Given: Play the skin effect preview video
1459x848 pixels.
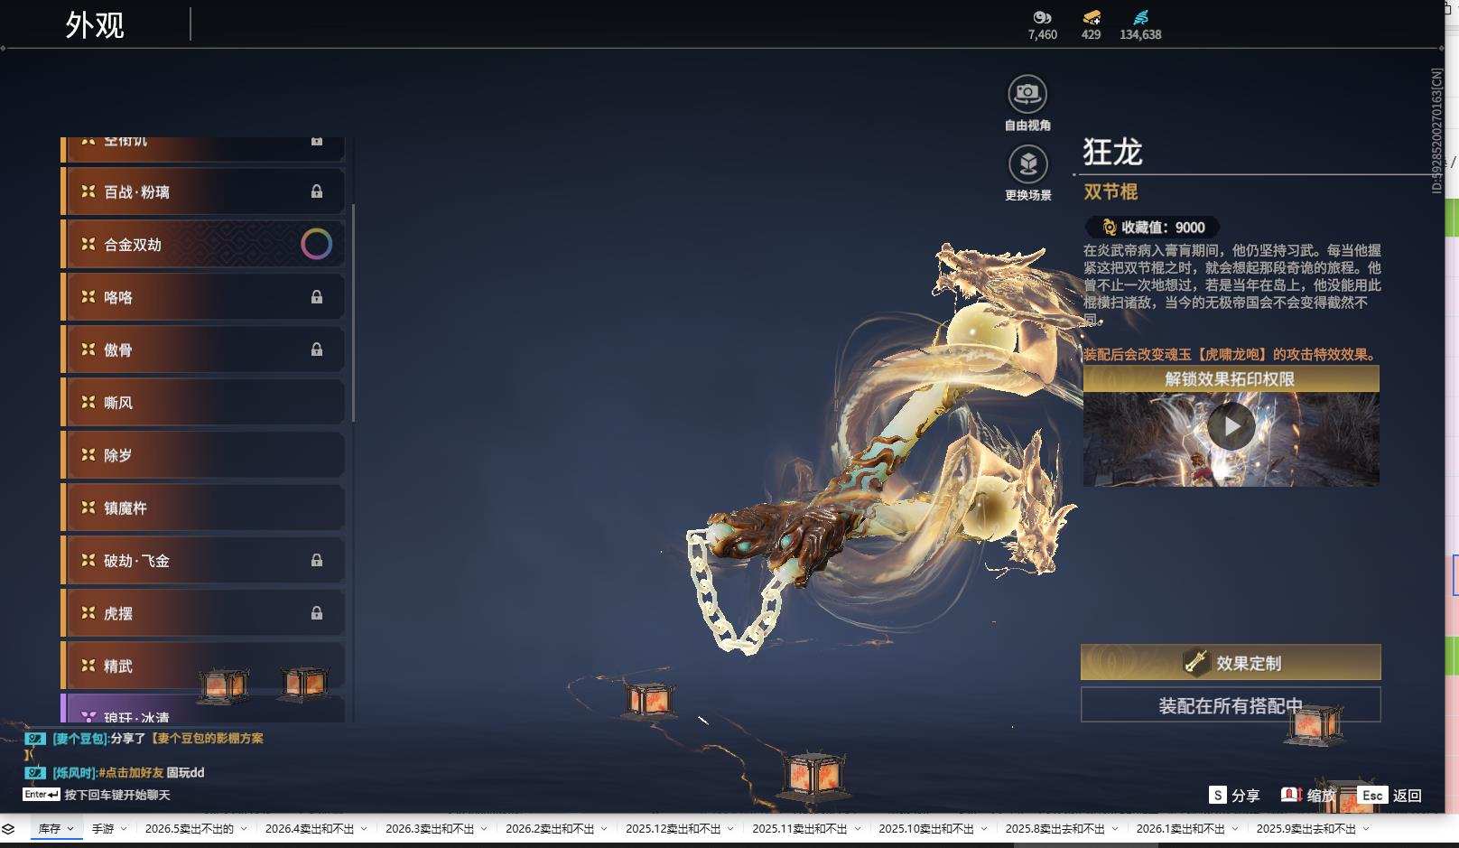Looking at the screenshot, I should tap(1231, 425).
